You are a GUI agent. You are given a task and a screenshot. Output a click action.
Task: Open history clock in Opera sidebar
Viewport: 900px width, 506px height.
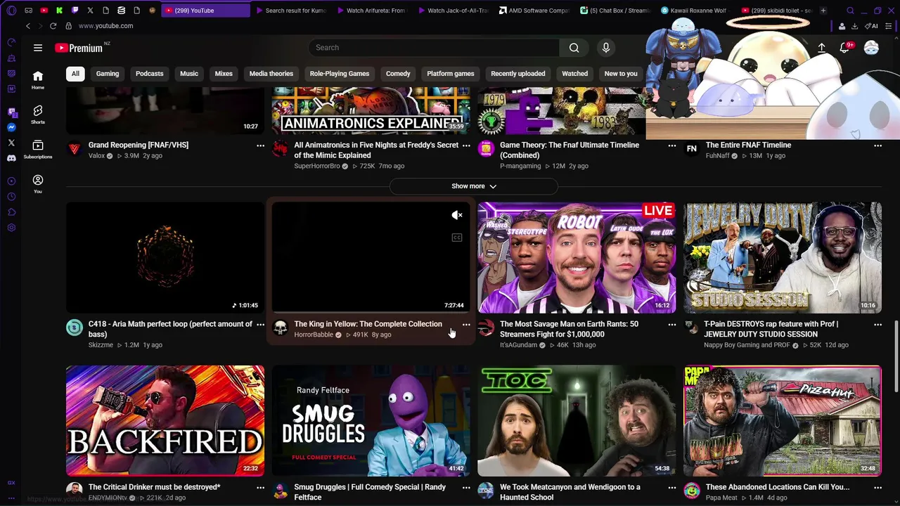point(11,197)
